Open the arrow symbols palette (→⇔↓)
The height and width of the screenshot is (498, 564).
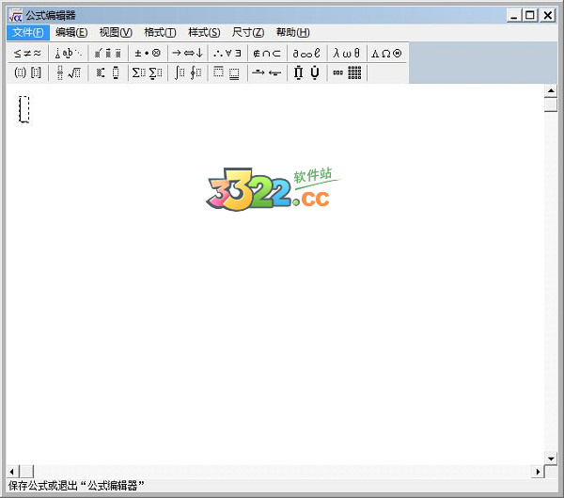point(187,54)
